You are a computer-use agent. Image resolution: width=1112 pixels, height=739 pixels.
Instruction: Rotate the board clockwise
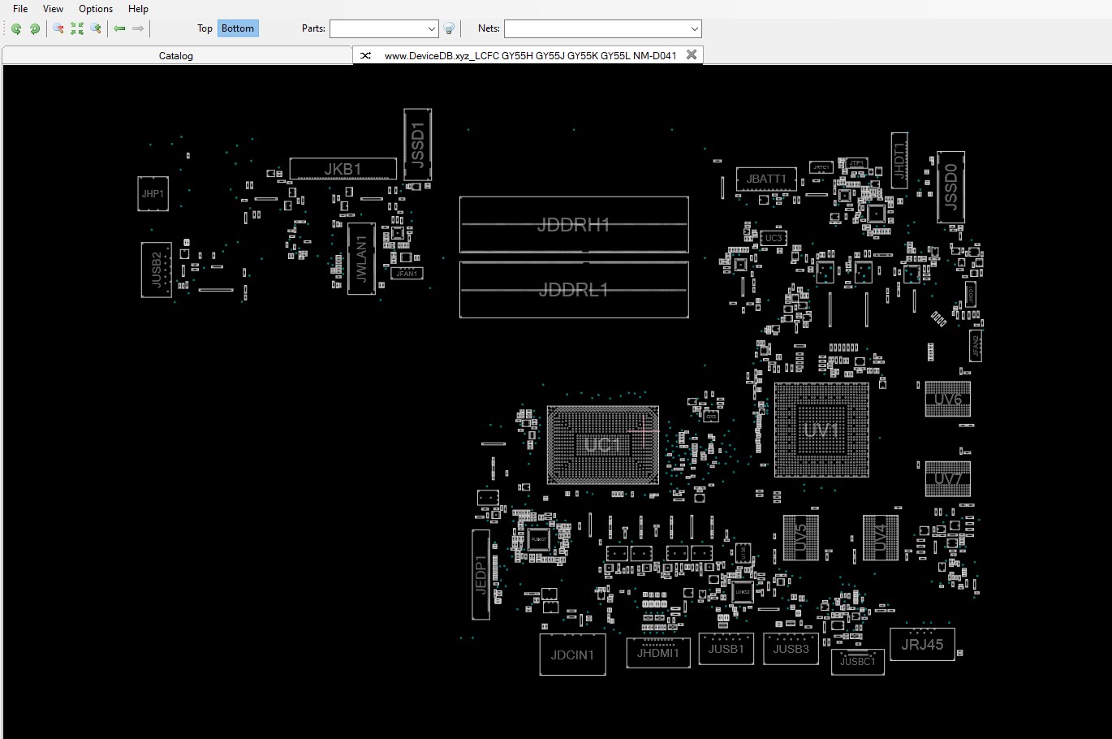click(x=35, y=28)
